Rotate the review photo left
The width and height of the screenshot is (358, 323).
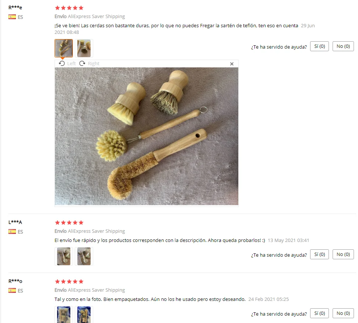(67, 63)
